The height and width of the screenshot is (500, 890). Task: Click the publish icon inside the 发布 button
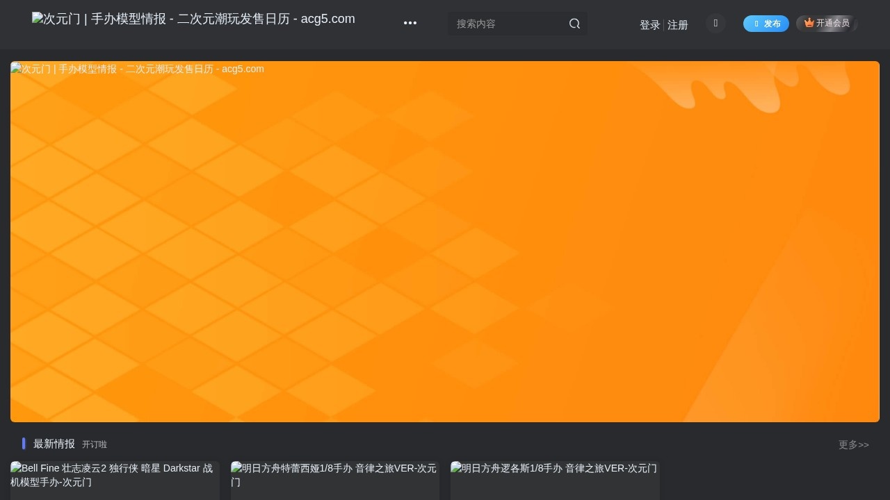(756, 23)
